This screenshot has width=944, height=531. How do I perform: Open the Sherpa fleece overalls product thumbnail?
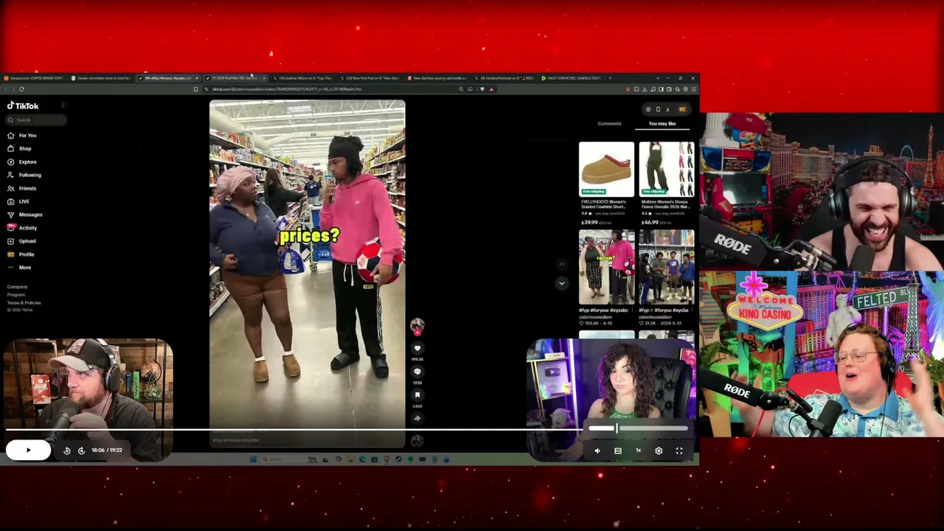666,169
